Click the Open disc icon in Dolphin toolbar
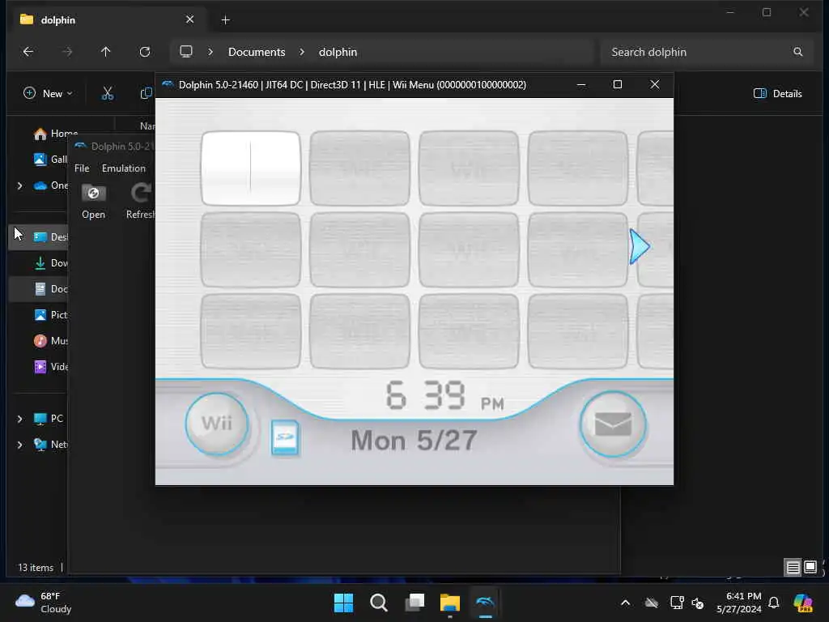The height and width of the screenshot is (622, 829). coord(94,202)
